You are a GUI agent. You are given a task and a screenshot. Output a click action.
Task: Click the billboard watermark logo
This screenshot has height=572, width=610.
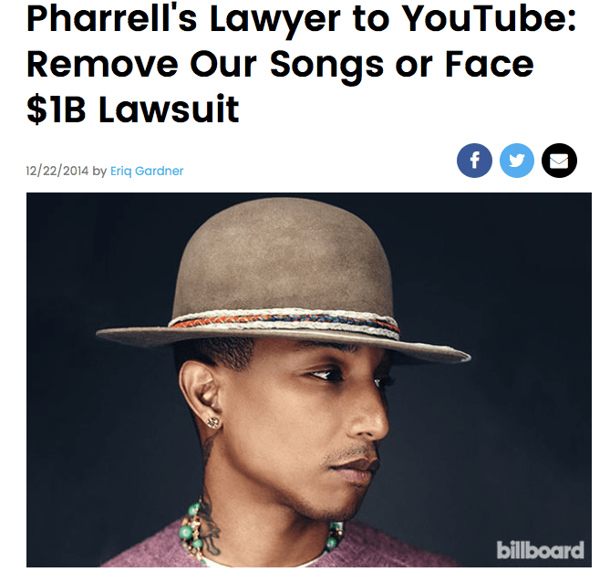pos(540,550)
